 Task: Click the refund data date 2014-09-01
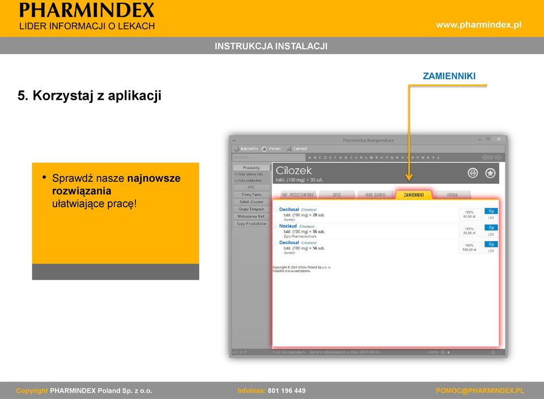tap(369, 352)
